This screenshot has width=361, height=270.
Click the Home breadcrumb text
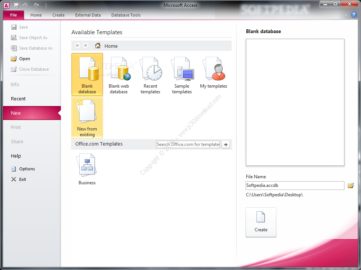(111, 46)
